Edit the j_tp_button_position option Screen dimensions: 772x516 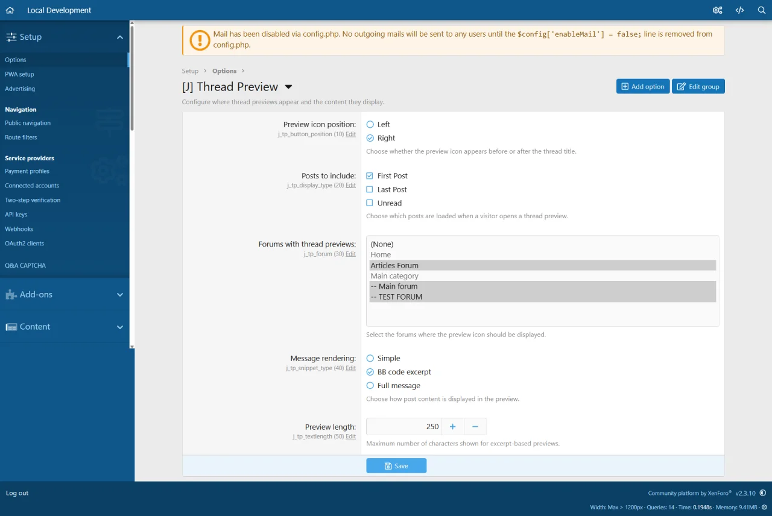coord(350,134)
